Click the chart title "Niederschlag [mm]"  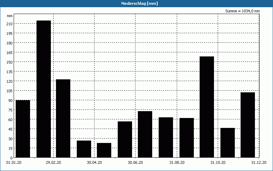pos(140,3)
